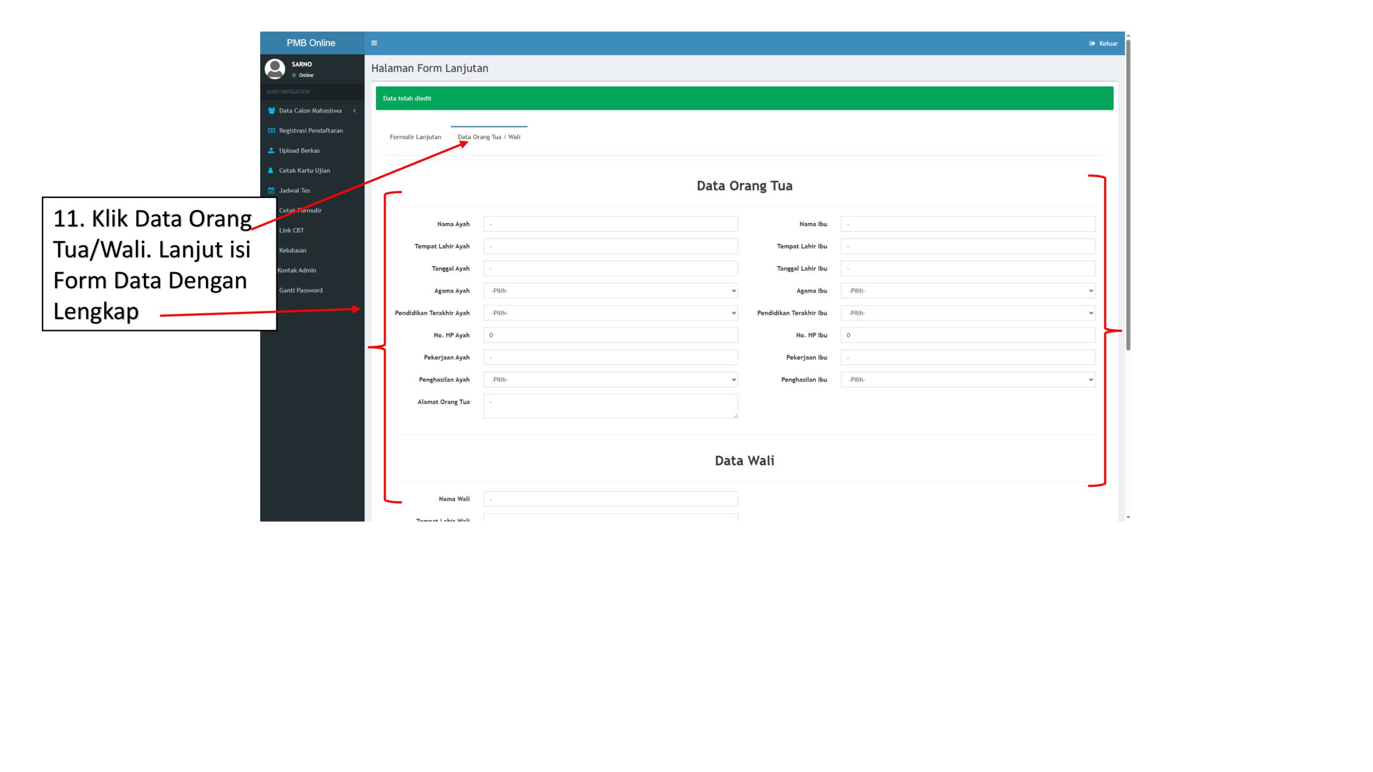The height and width of the screenshot is (772, 1373).
Task: Open the Agama Ayah dropdown
Action: click(610, 291)
